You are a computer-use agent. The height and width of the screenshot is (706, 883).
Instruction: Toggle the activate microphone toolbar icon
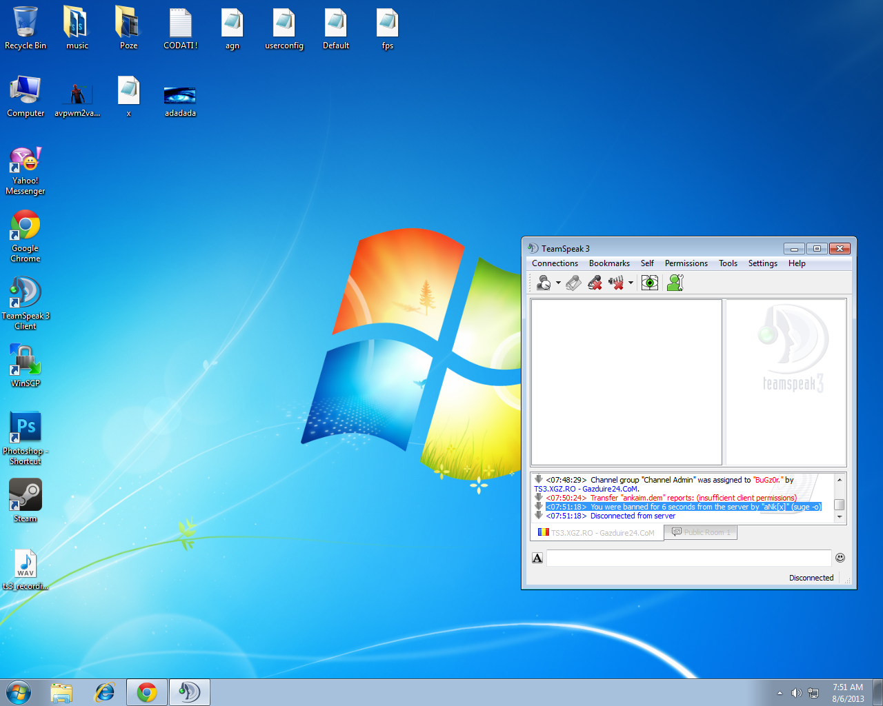tap(573, 283)
